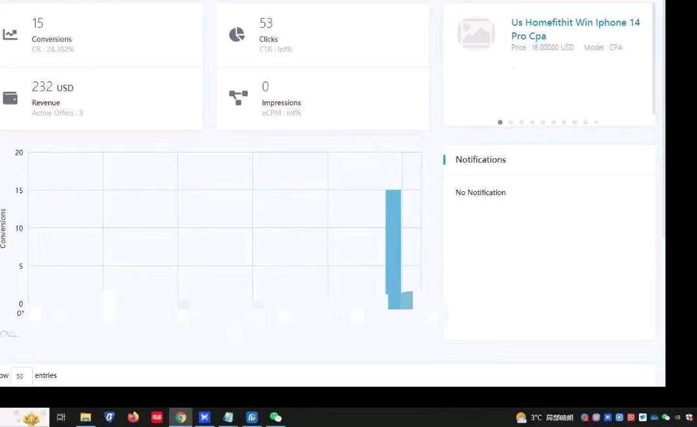
Task: Click the "No Notification" text
Action: 481,192
